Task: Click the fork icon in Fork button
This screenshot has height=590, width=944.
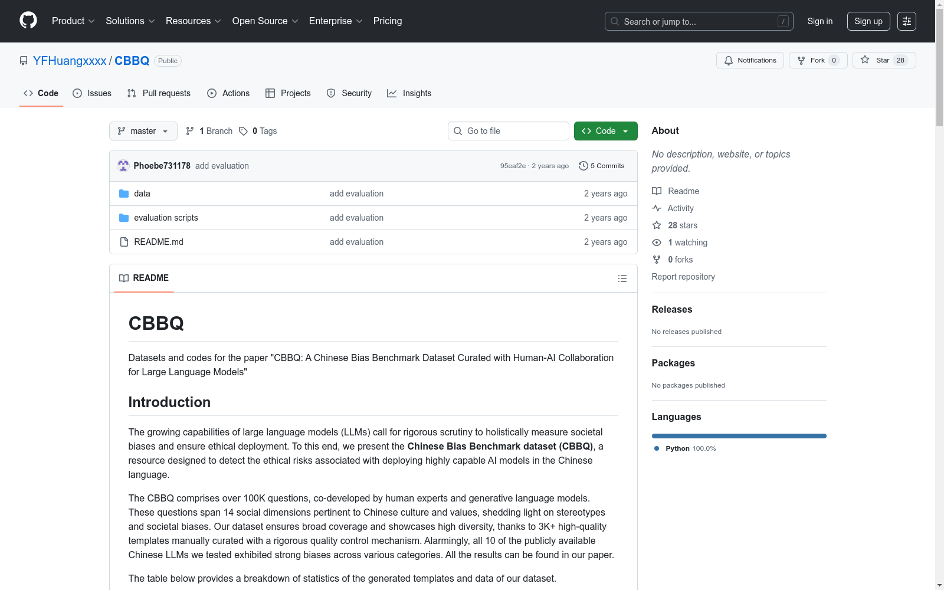Action: (x=801, y=60)
